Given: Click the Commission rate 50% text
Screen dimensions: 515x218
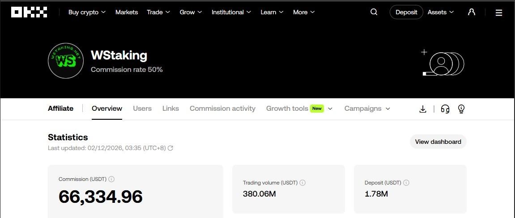Looking at the screenshot, I should click(x=127, y=70).
